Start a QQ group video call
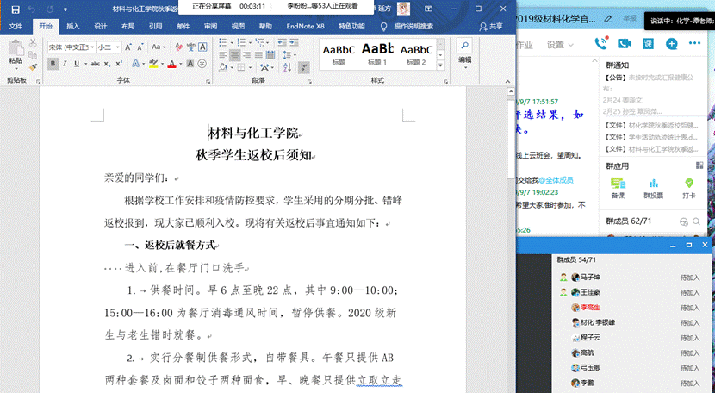 coord(624,44)
